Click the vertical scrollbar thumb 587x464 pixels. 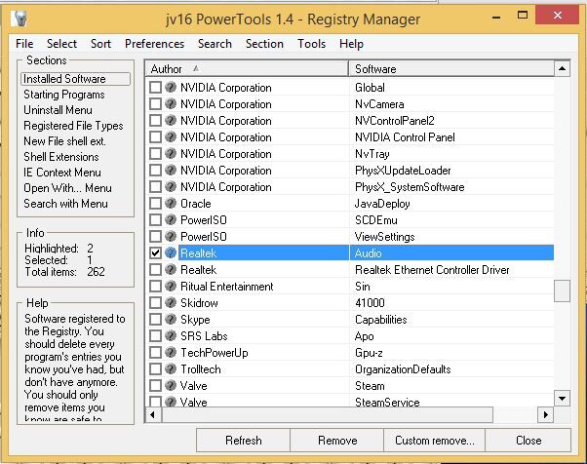click(562, 290)
